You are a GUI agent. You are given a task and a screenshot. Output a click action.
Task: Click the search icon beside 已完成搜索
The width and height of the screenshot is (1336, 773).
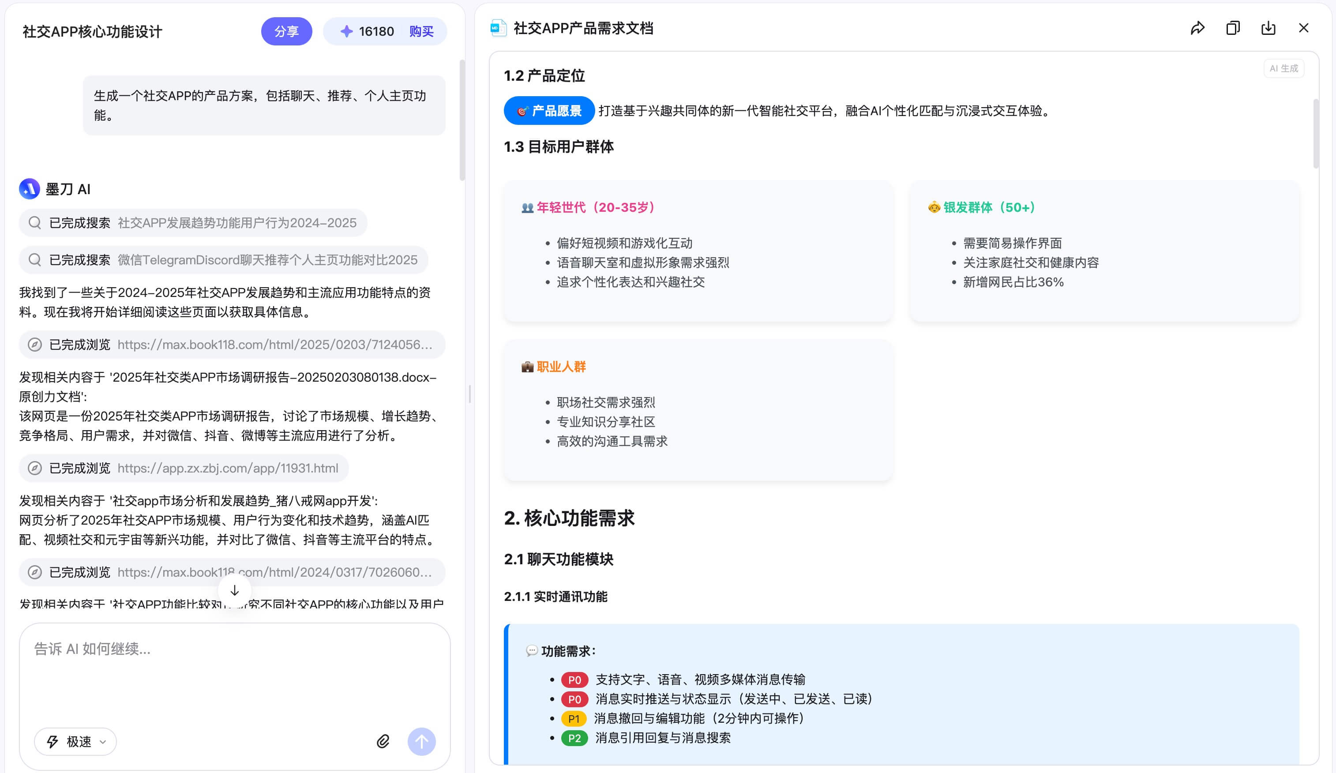(34, 223)
